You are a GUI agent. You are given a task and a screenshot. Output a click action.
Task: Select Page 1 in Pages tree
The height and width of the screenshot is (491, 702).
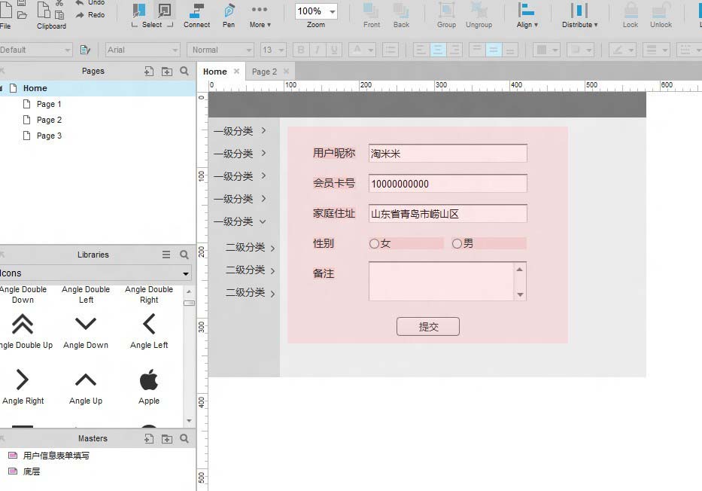pos(49,104)
